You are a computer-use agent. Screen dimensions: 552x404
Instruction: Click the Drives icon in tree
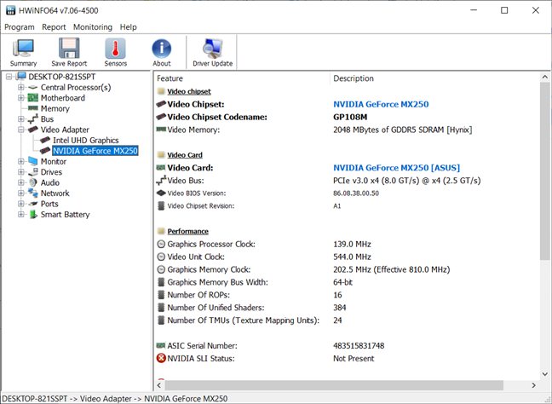coord(32,172)
